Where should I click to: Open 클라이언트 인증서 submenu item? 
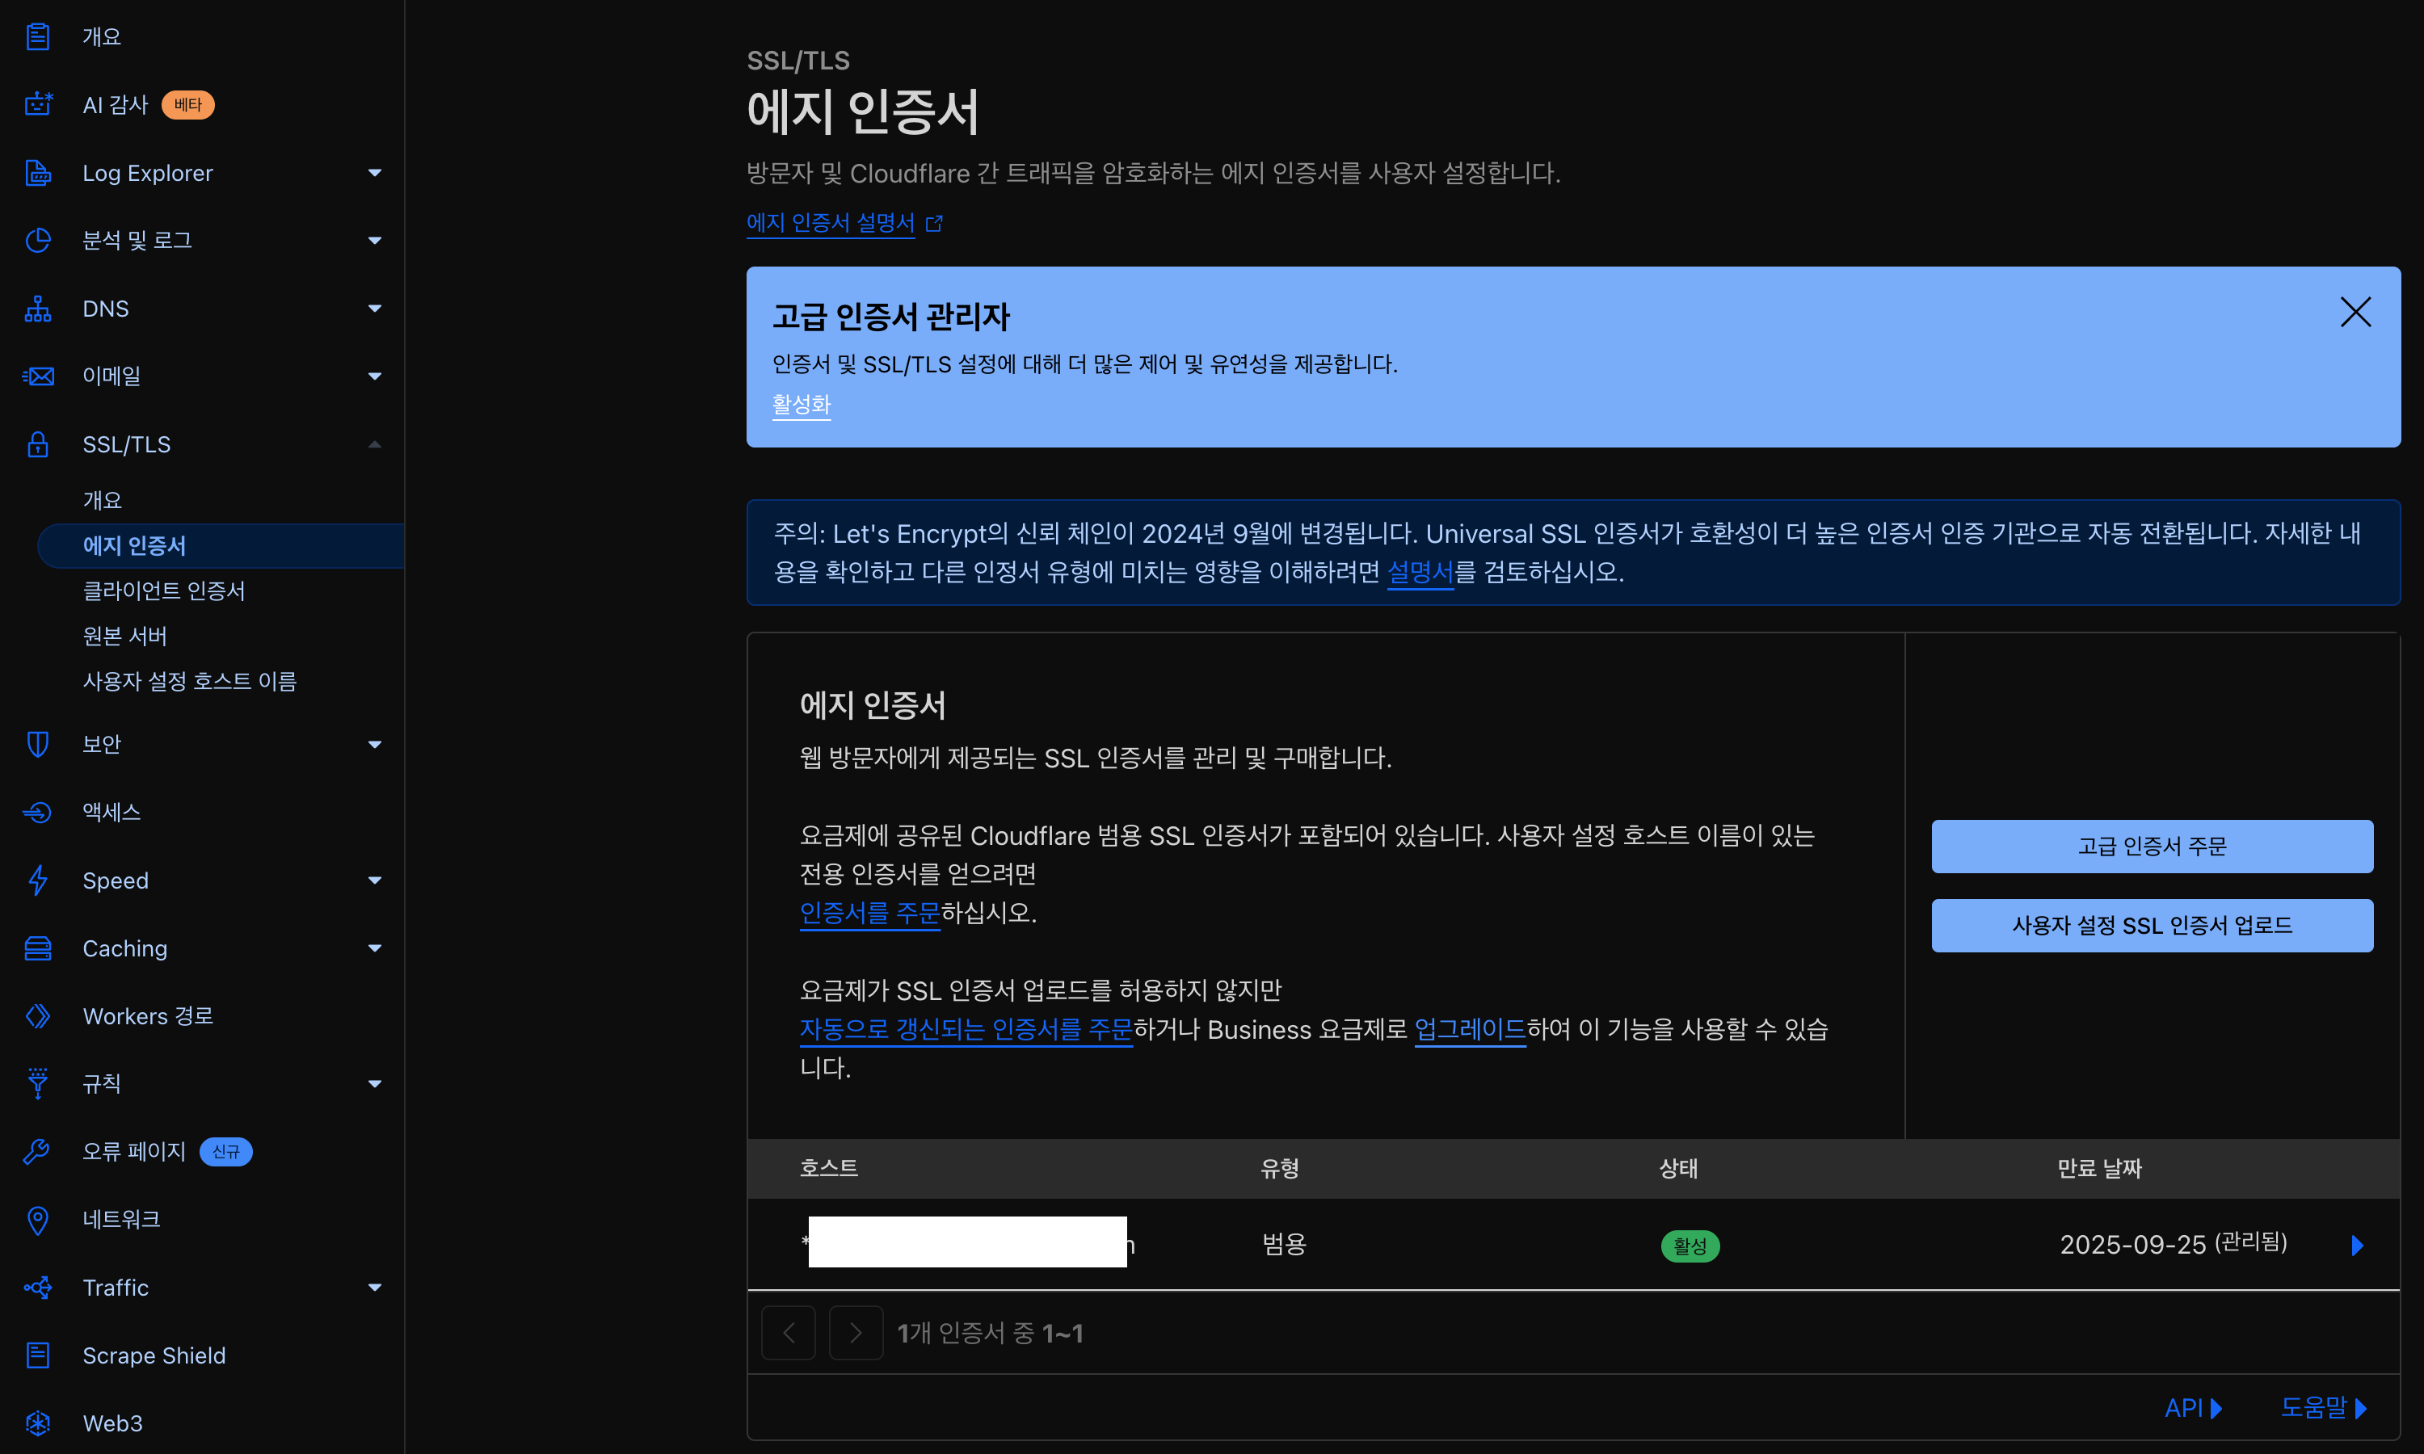pos(164,590)
